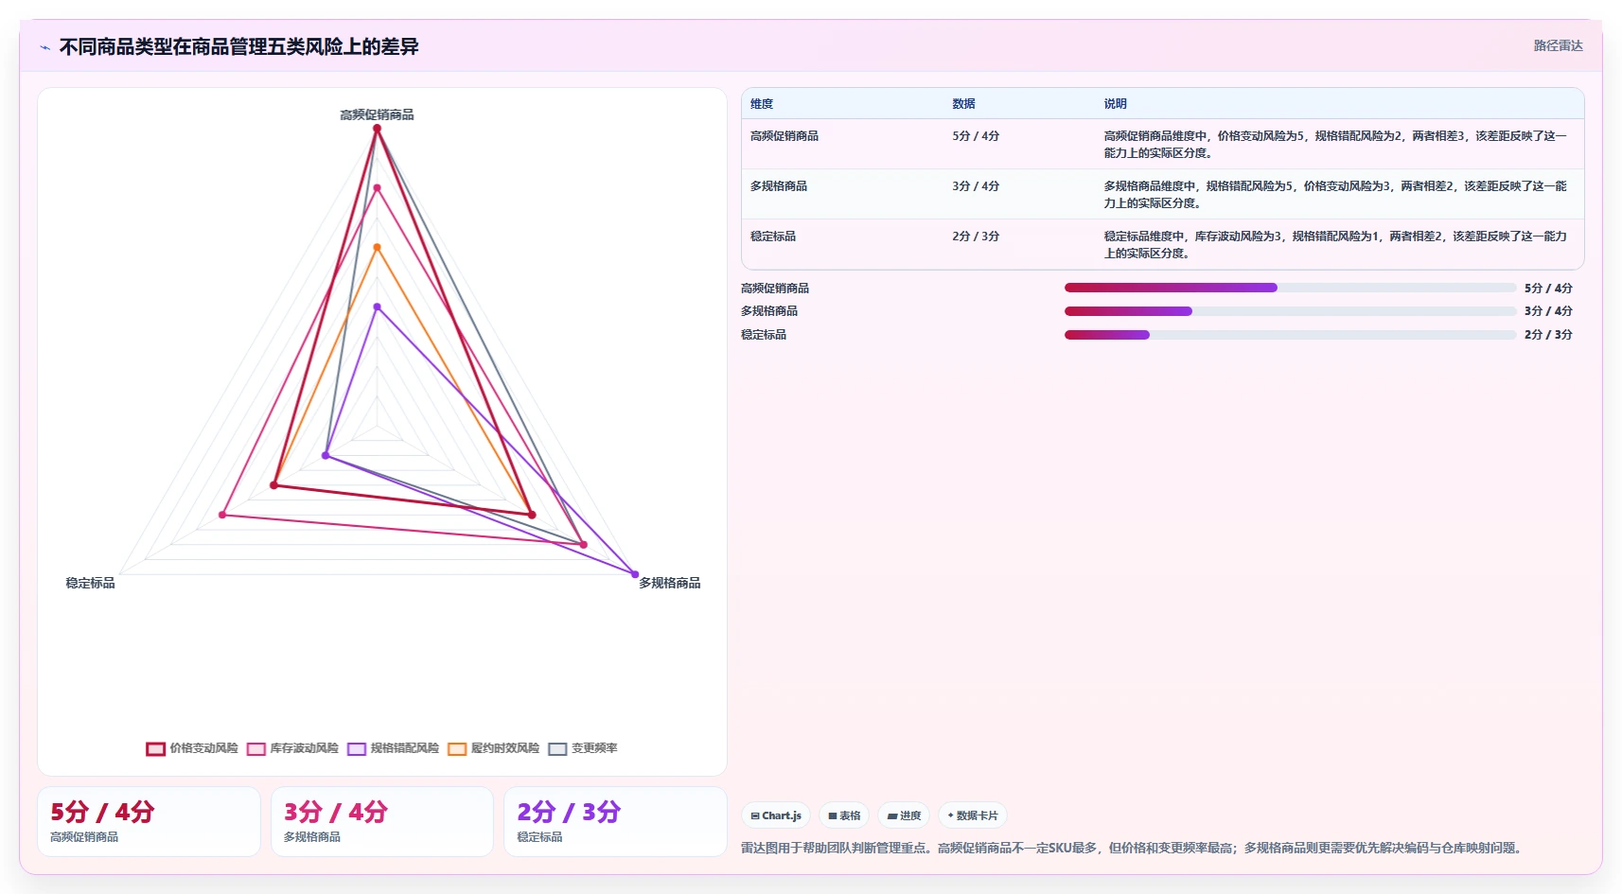Click the orange data point on 高频促销商品 axis
Screen dimensions: 1622x894
coord(377,248)
